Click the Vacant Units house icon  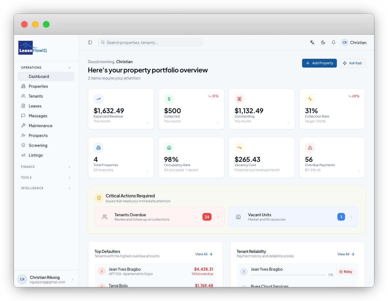pos(238,217)
